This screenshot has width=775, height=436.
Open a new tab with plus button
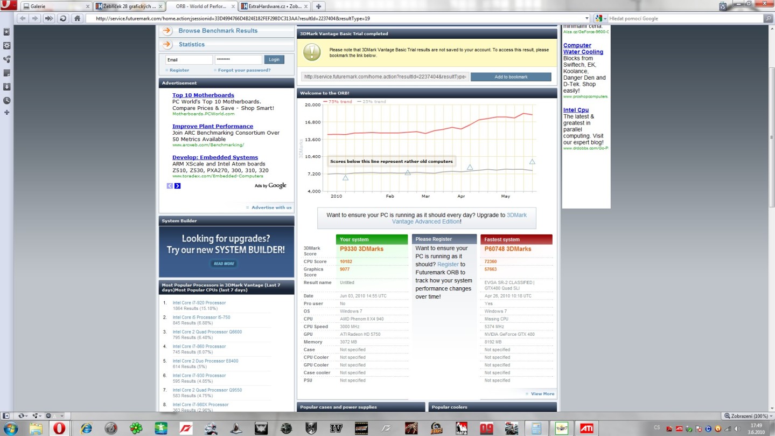click(319, 6)
